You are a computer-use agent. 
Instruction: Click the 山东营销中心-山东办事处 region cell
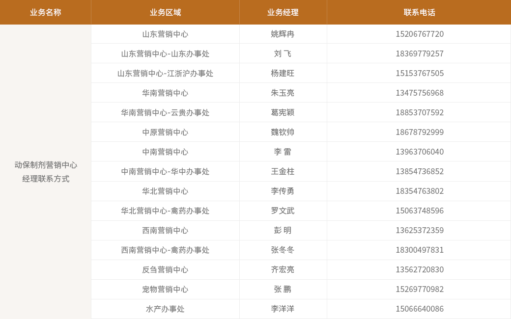(165, 53)
